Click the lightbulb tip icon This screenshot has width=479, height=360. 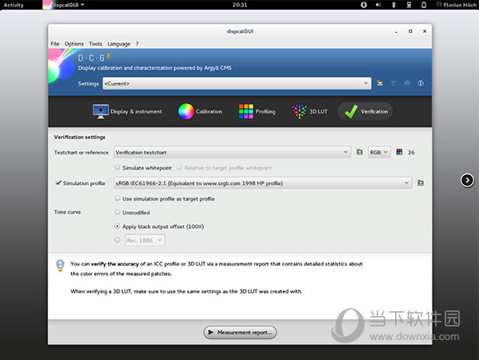[60, 266]
